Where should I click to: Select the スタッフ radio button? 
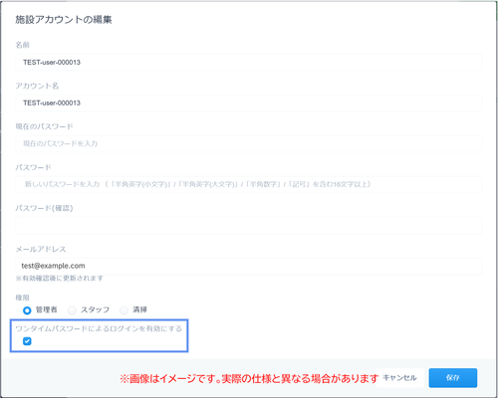tap(72, 310)
